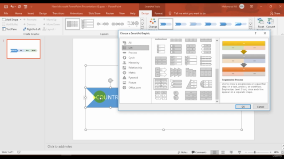The height and width of the screenshot is (159, 284).
Task: Start Slide Show from status bar icon
Action: [240, 152]
